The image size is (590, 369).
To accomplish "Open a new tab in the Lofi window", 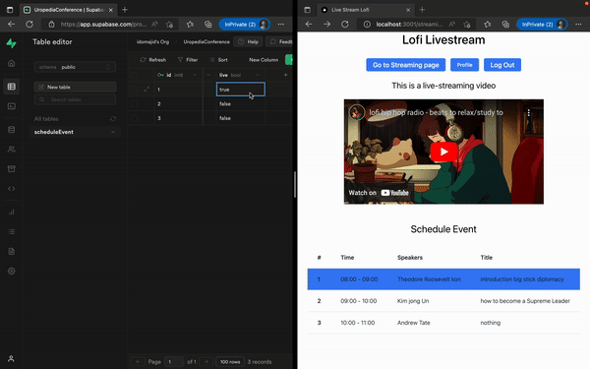I will [x=422, y=10].
